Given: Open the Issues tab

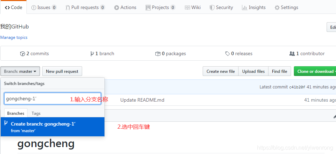Looking at the screenshot, I should (44, 8).
